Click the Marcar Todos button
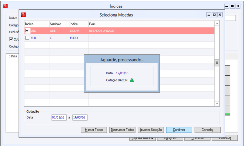 coord(94,130)
